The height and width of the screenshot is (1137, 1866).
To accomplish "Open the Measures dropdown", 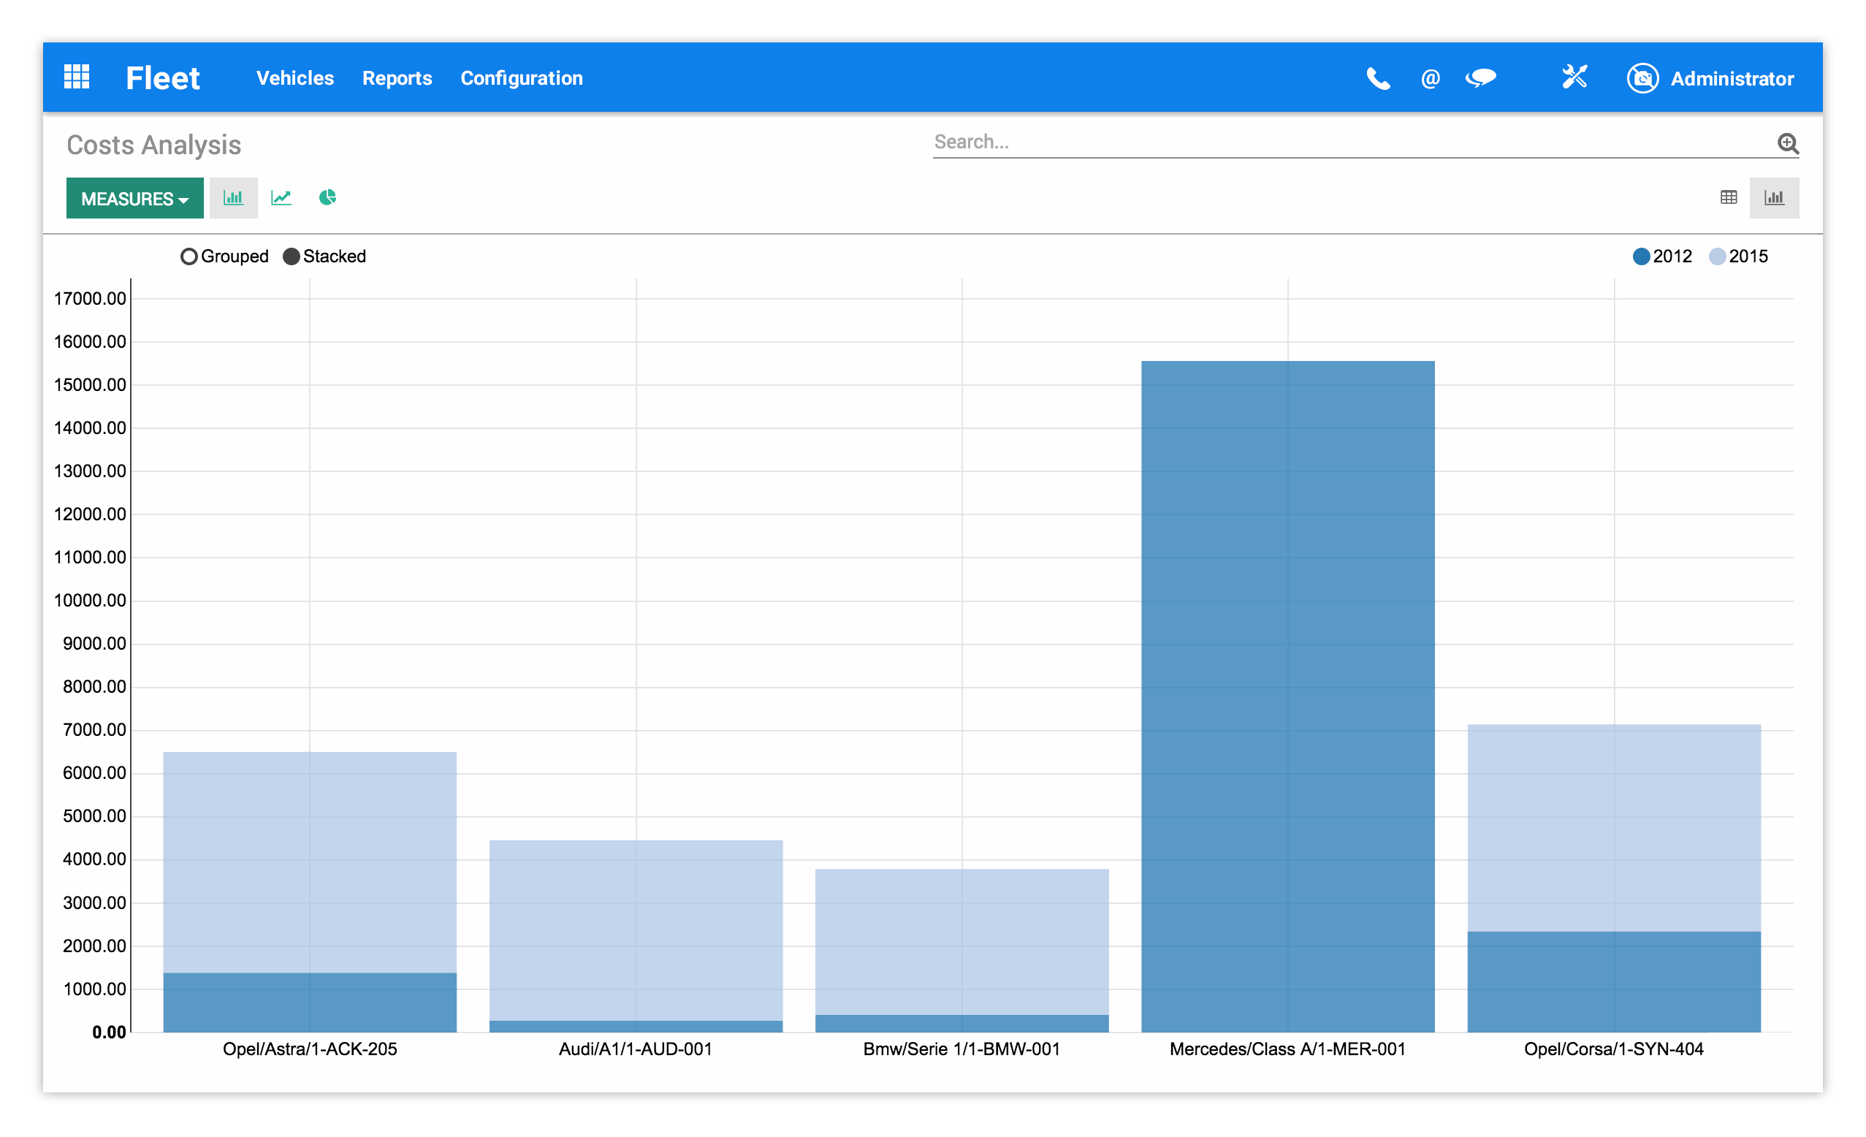I will (x=135, y=198).
